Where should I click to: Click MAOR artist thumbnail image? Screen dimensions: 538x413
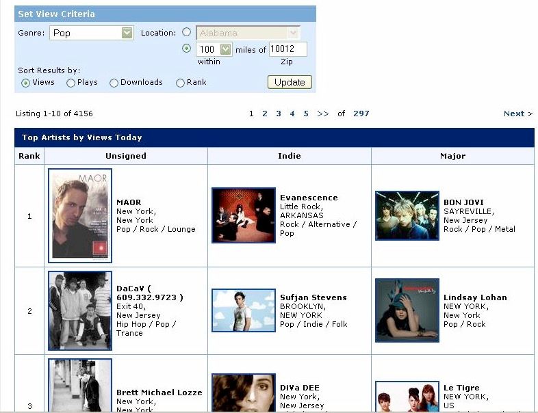[x=80, y=215]
